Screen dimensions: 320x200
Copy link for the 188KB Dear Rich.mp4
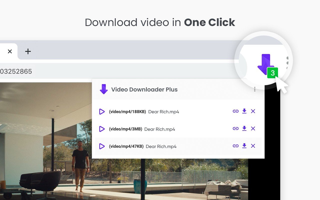pyautogui.click(x=235, y=111)
